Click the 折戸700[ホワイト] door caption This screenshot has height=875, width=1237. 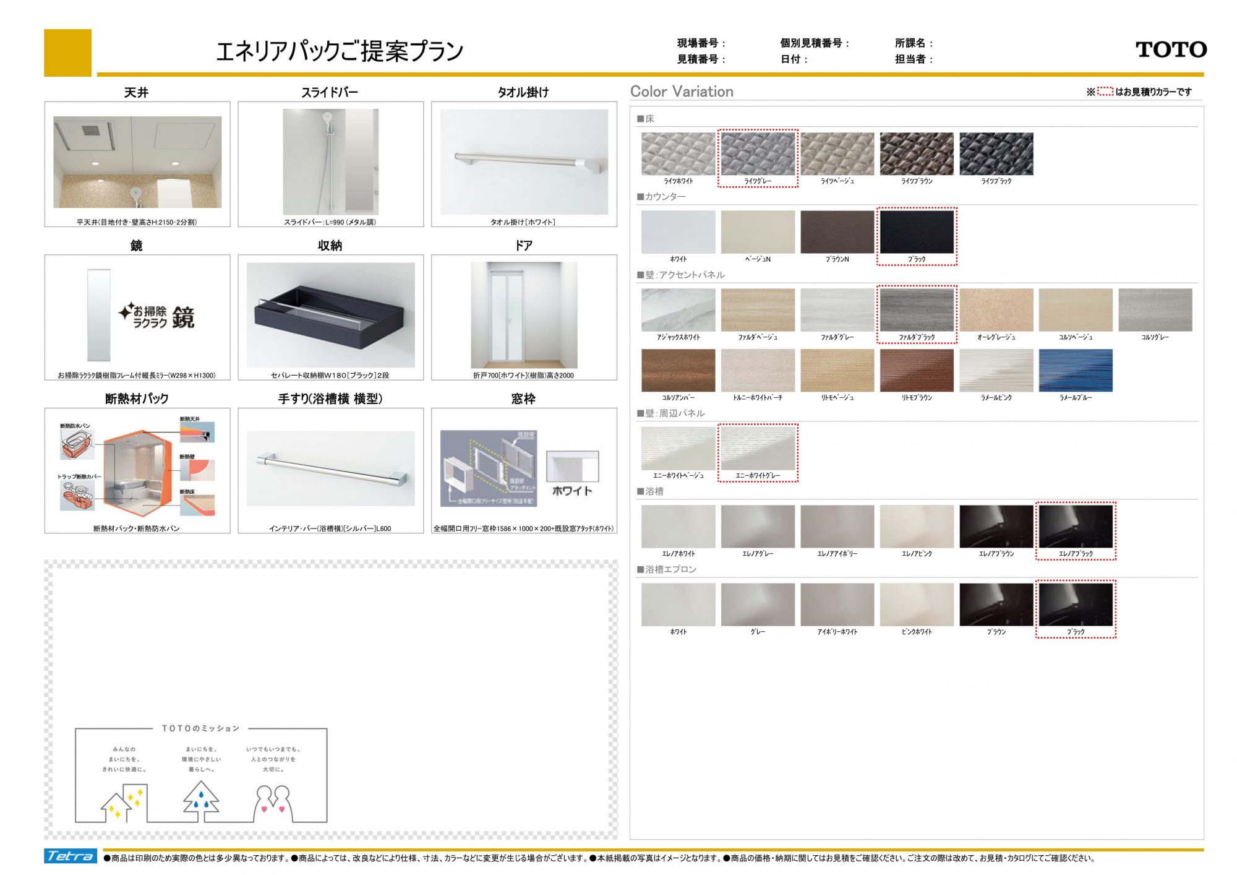(524, 375)
